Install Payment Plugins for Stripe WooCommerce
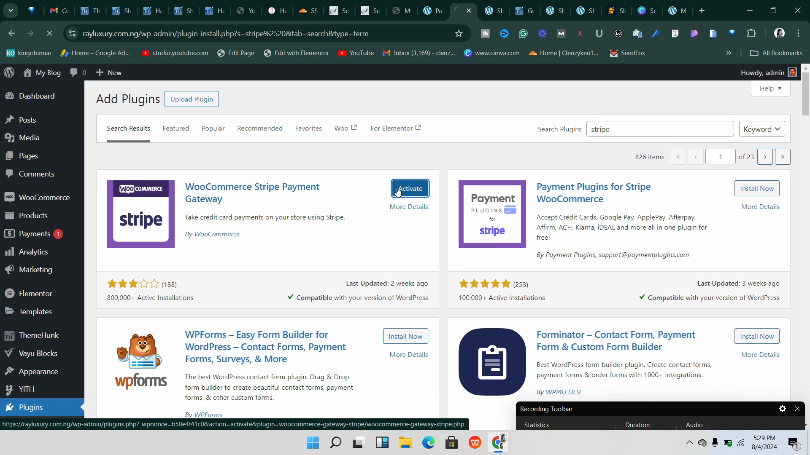This screenshot has width=810, height=455. coord(757,188)
